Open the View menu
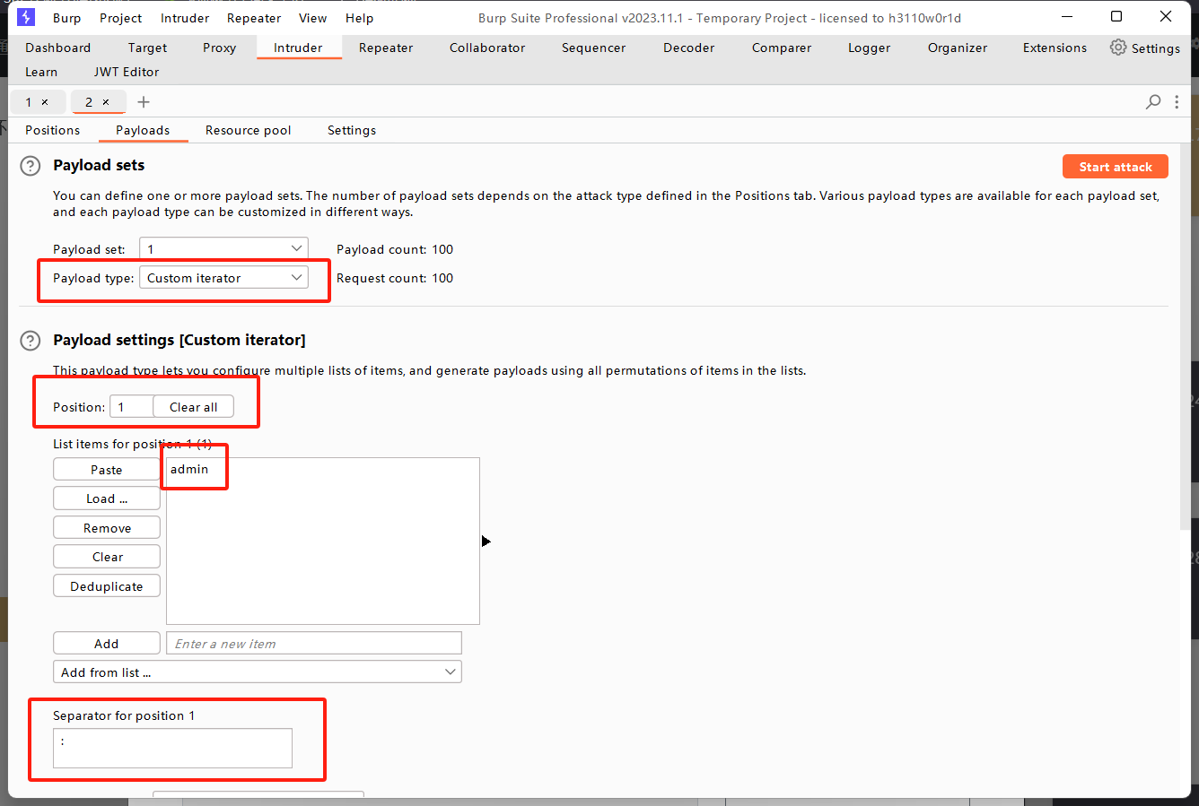This screenshot has width=1199, height=806. [x=312, y=18]
